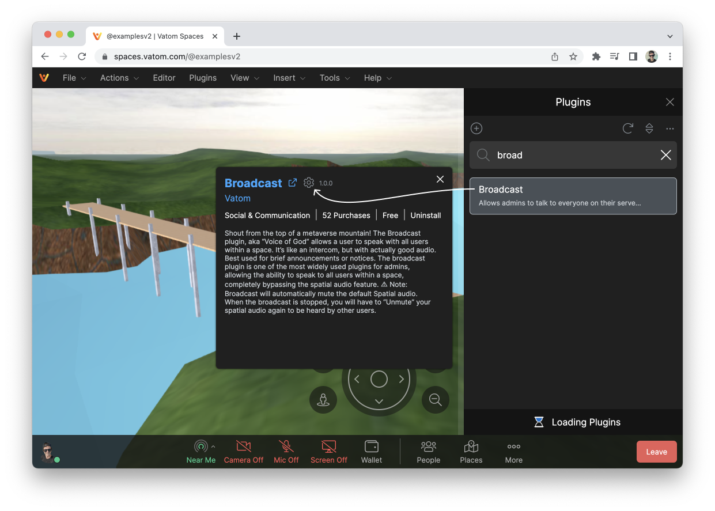The width and height of the screenshot is (715, 511).
Task: Open the Chrome profile avatar
Action: (x=652, y=56)
